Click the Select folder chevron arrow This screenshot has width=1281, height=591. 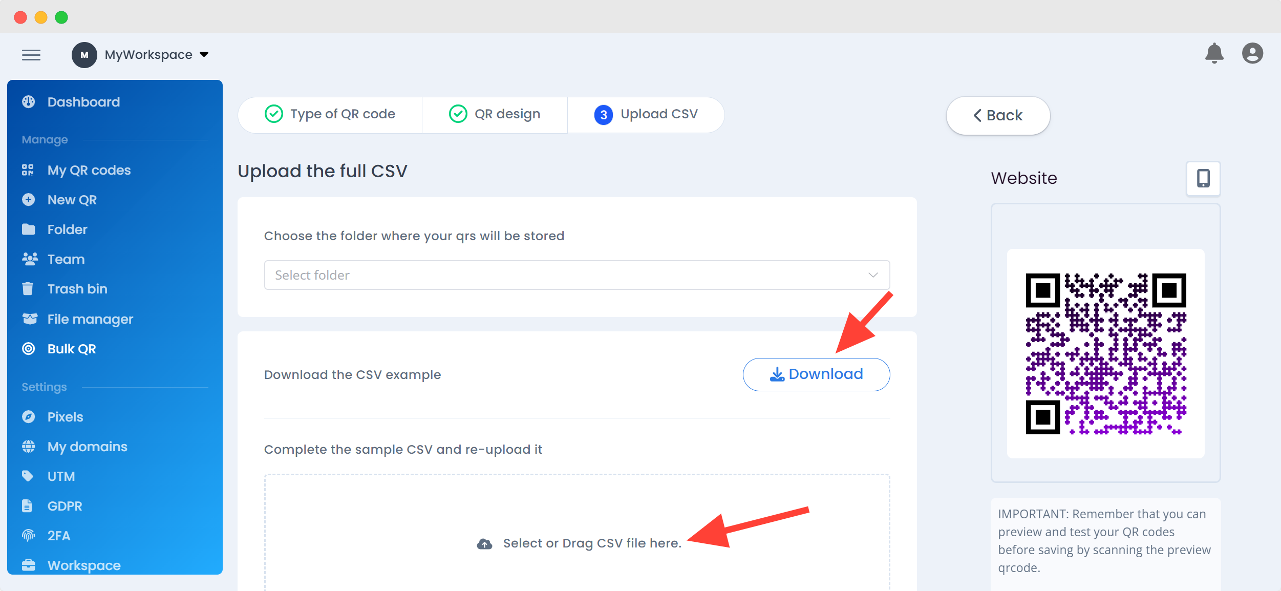point(873,275)
